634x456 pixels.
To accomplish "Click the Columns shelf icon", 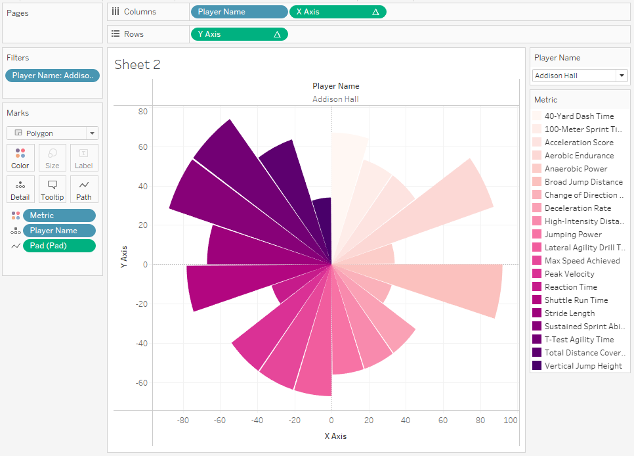I will [x=116, y=12].
